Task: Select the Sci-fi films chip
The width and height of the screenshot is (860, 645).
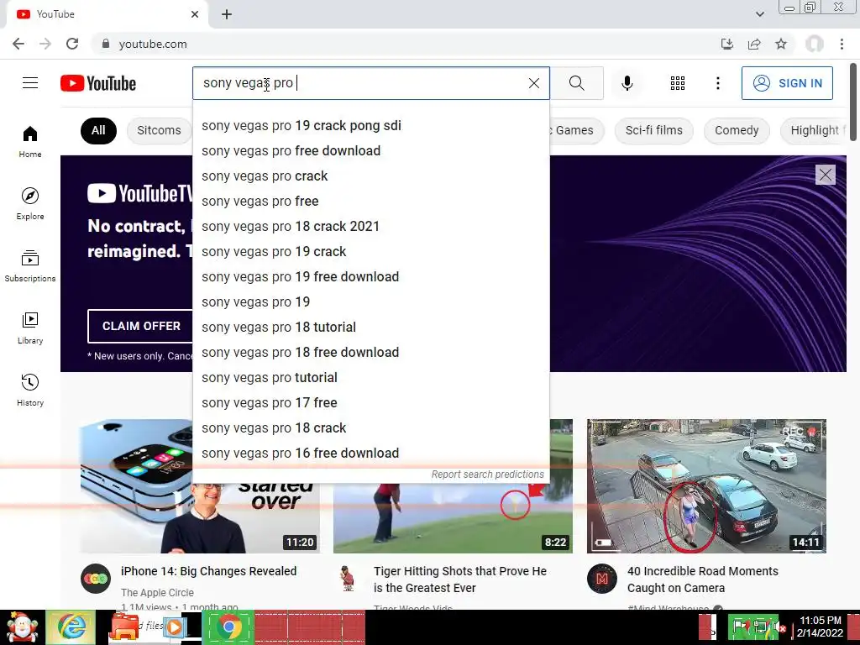Action: (x=653, y=130)
